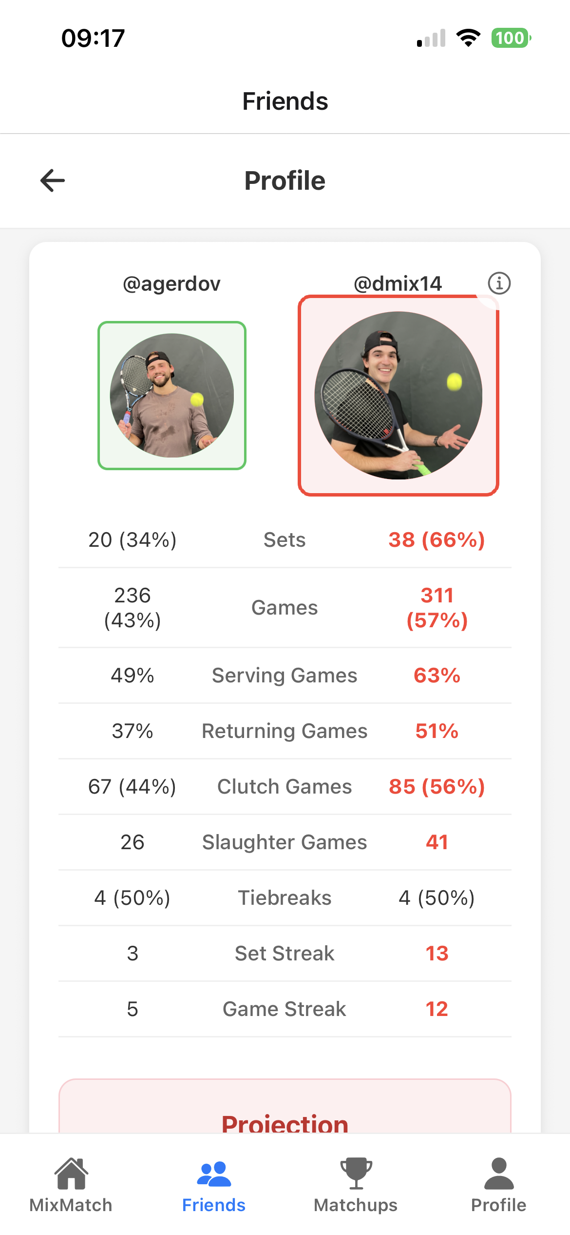Tap the battery indicator showing 100
This screenshot has width=570, height=1235.
pos(511,38)
